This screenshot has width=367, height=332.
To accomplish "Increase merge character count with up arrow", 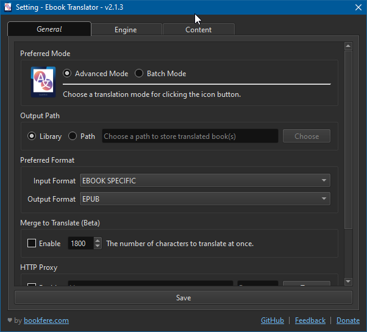I will (98, 241).
